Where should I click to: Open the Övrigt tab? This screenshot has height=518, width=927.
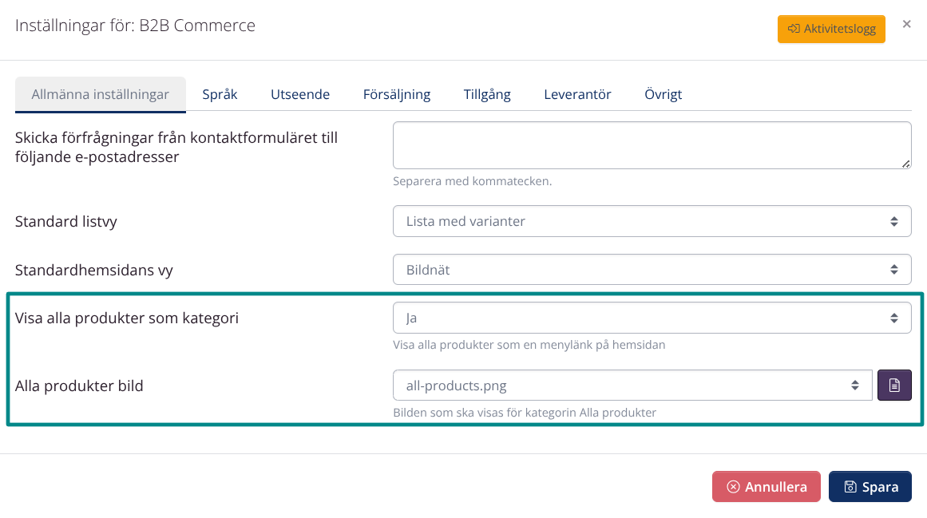click(x=663, y=93)
